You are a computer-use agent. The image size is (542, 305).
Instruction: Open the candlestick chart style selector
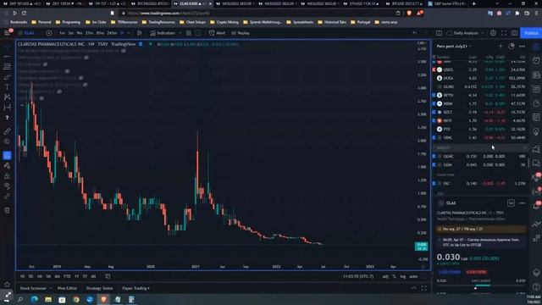click(x=139, y=33)
